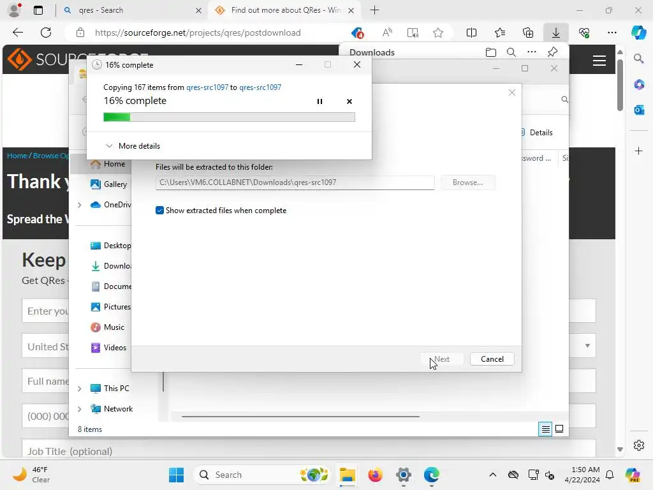Open Videos folder in sidebar
Screen dimensions: 653x490
[108, 348]
